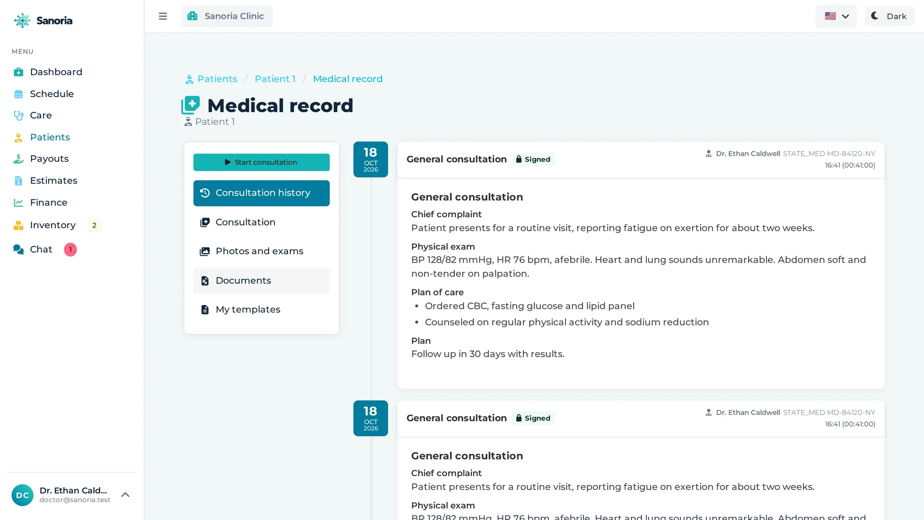Click the Medical record breadcrumb link
924x520 pixels.
click(347, 79)
